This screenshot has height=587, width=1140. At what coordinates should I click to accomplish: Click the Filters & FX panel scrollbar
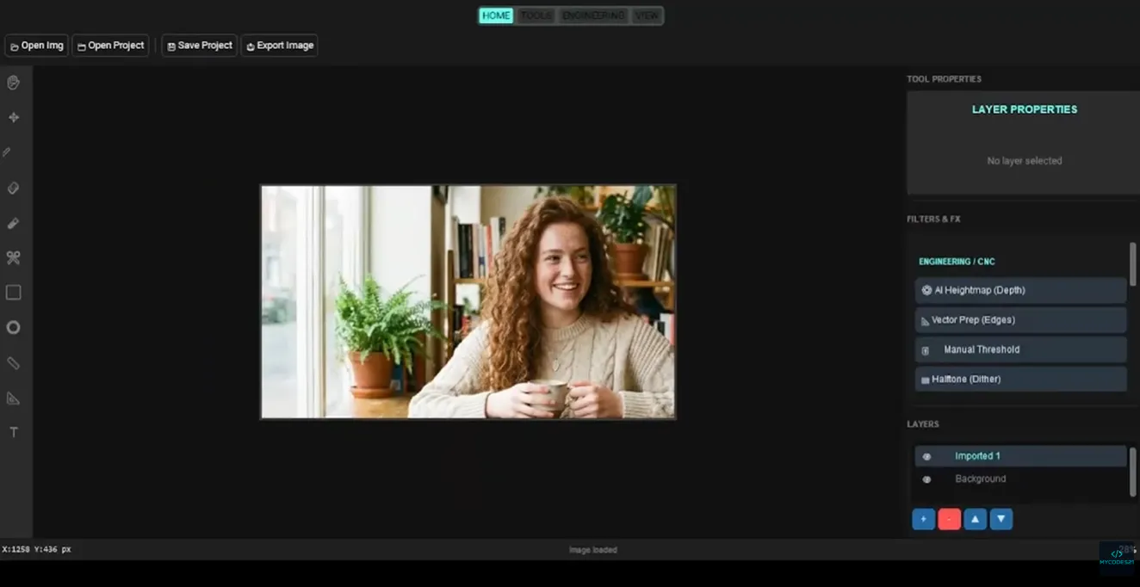pyautogui.click(x=1132, y=264)
